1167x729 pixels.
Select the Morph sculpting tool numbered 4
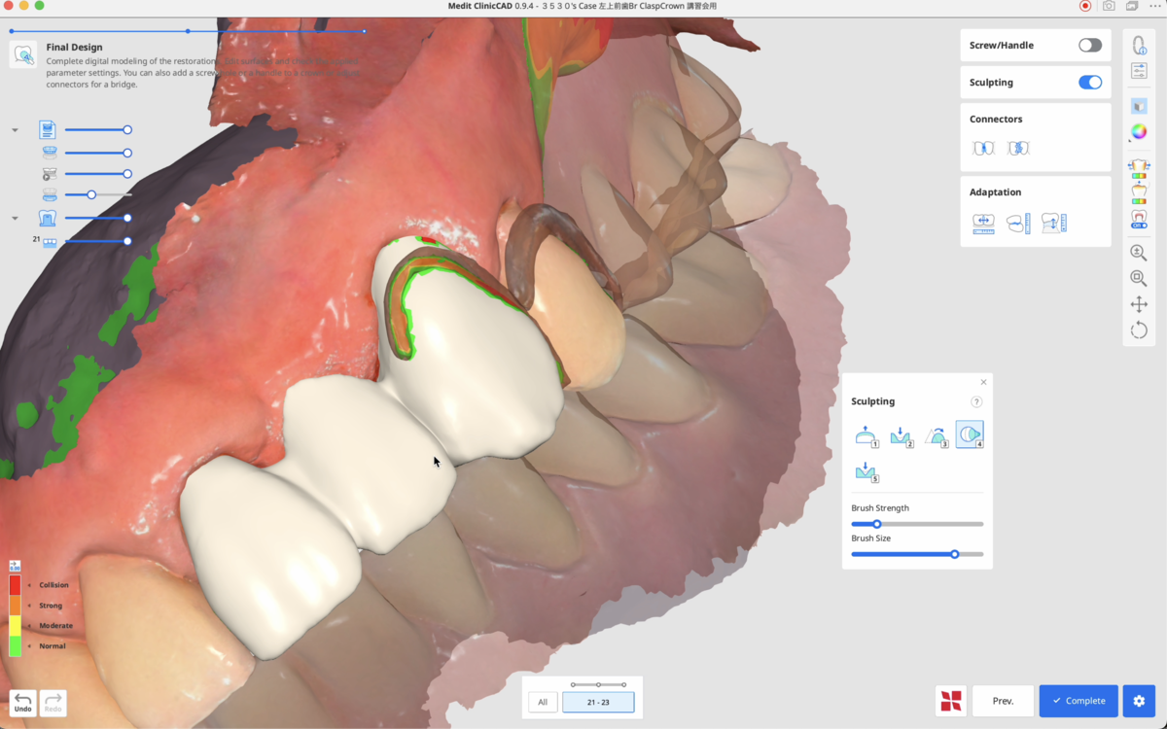pos(970,434)
